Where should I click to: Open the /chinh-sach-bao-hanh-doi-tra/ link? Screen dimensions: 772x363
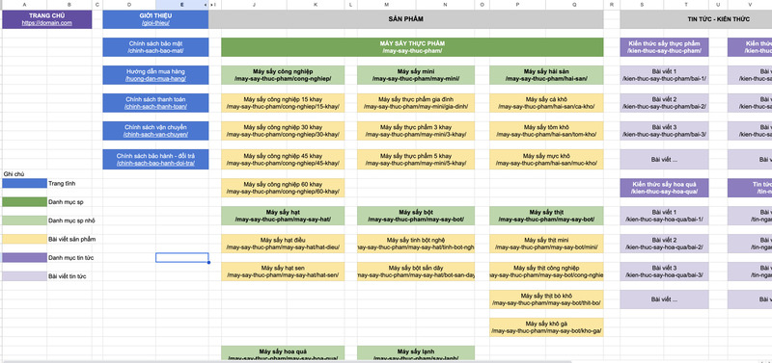point(155,163)
